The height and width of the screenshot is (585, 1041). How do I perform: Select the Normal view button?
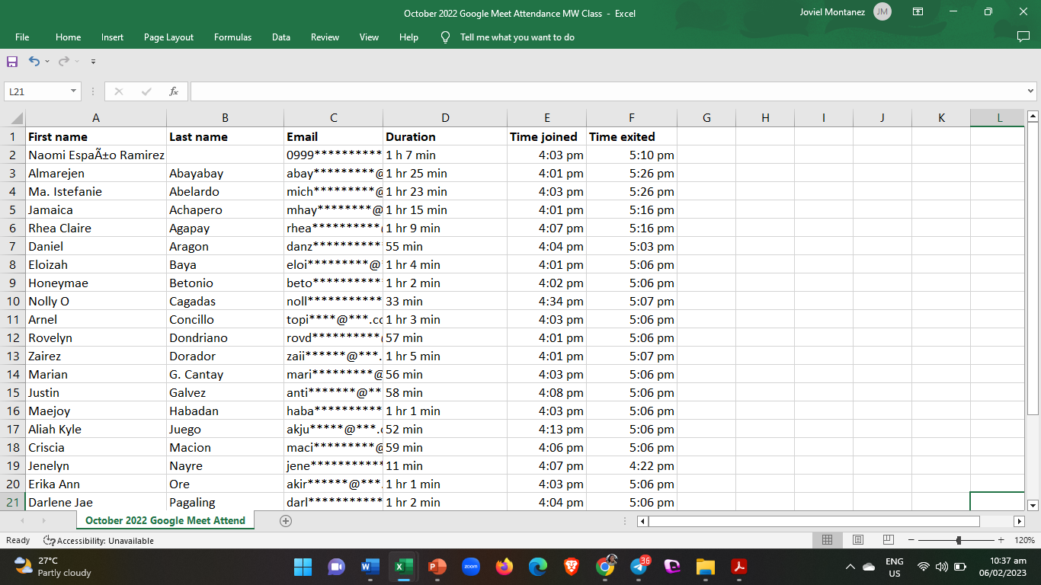tap(827, 540)
